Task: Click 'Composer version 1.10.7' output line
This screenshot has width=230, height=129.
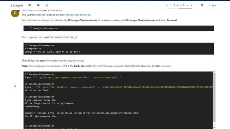Action: (x=52, y=52)
